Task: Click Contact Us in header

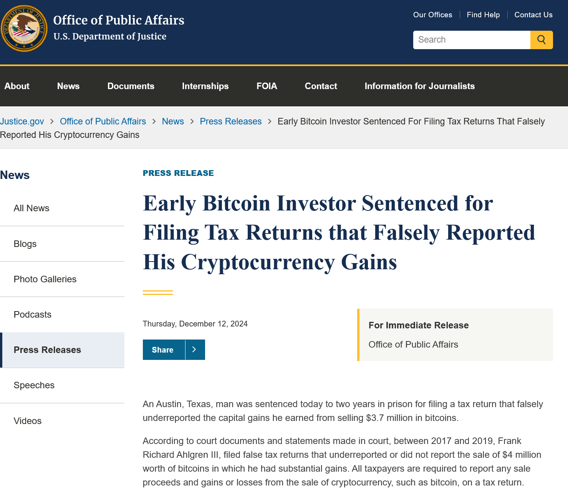Action: [533, 15]
